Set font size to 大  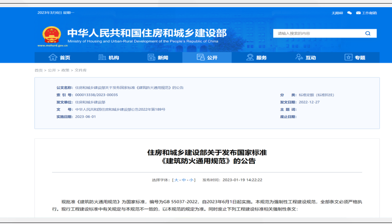(176, 180)
